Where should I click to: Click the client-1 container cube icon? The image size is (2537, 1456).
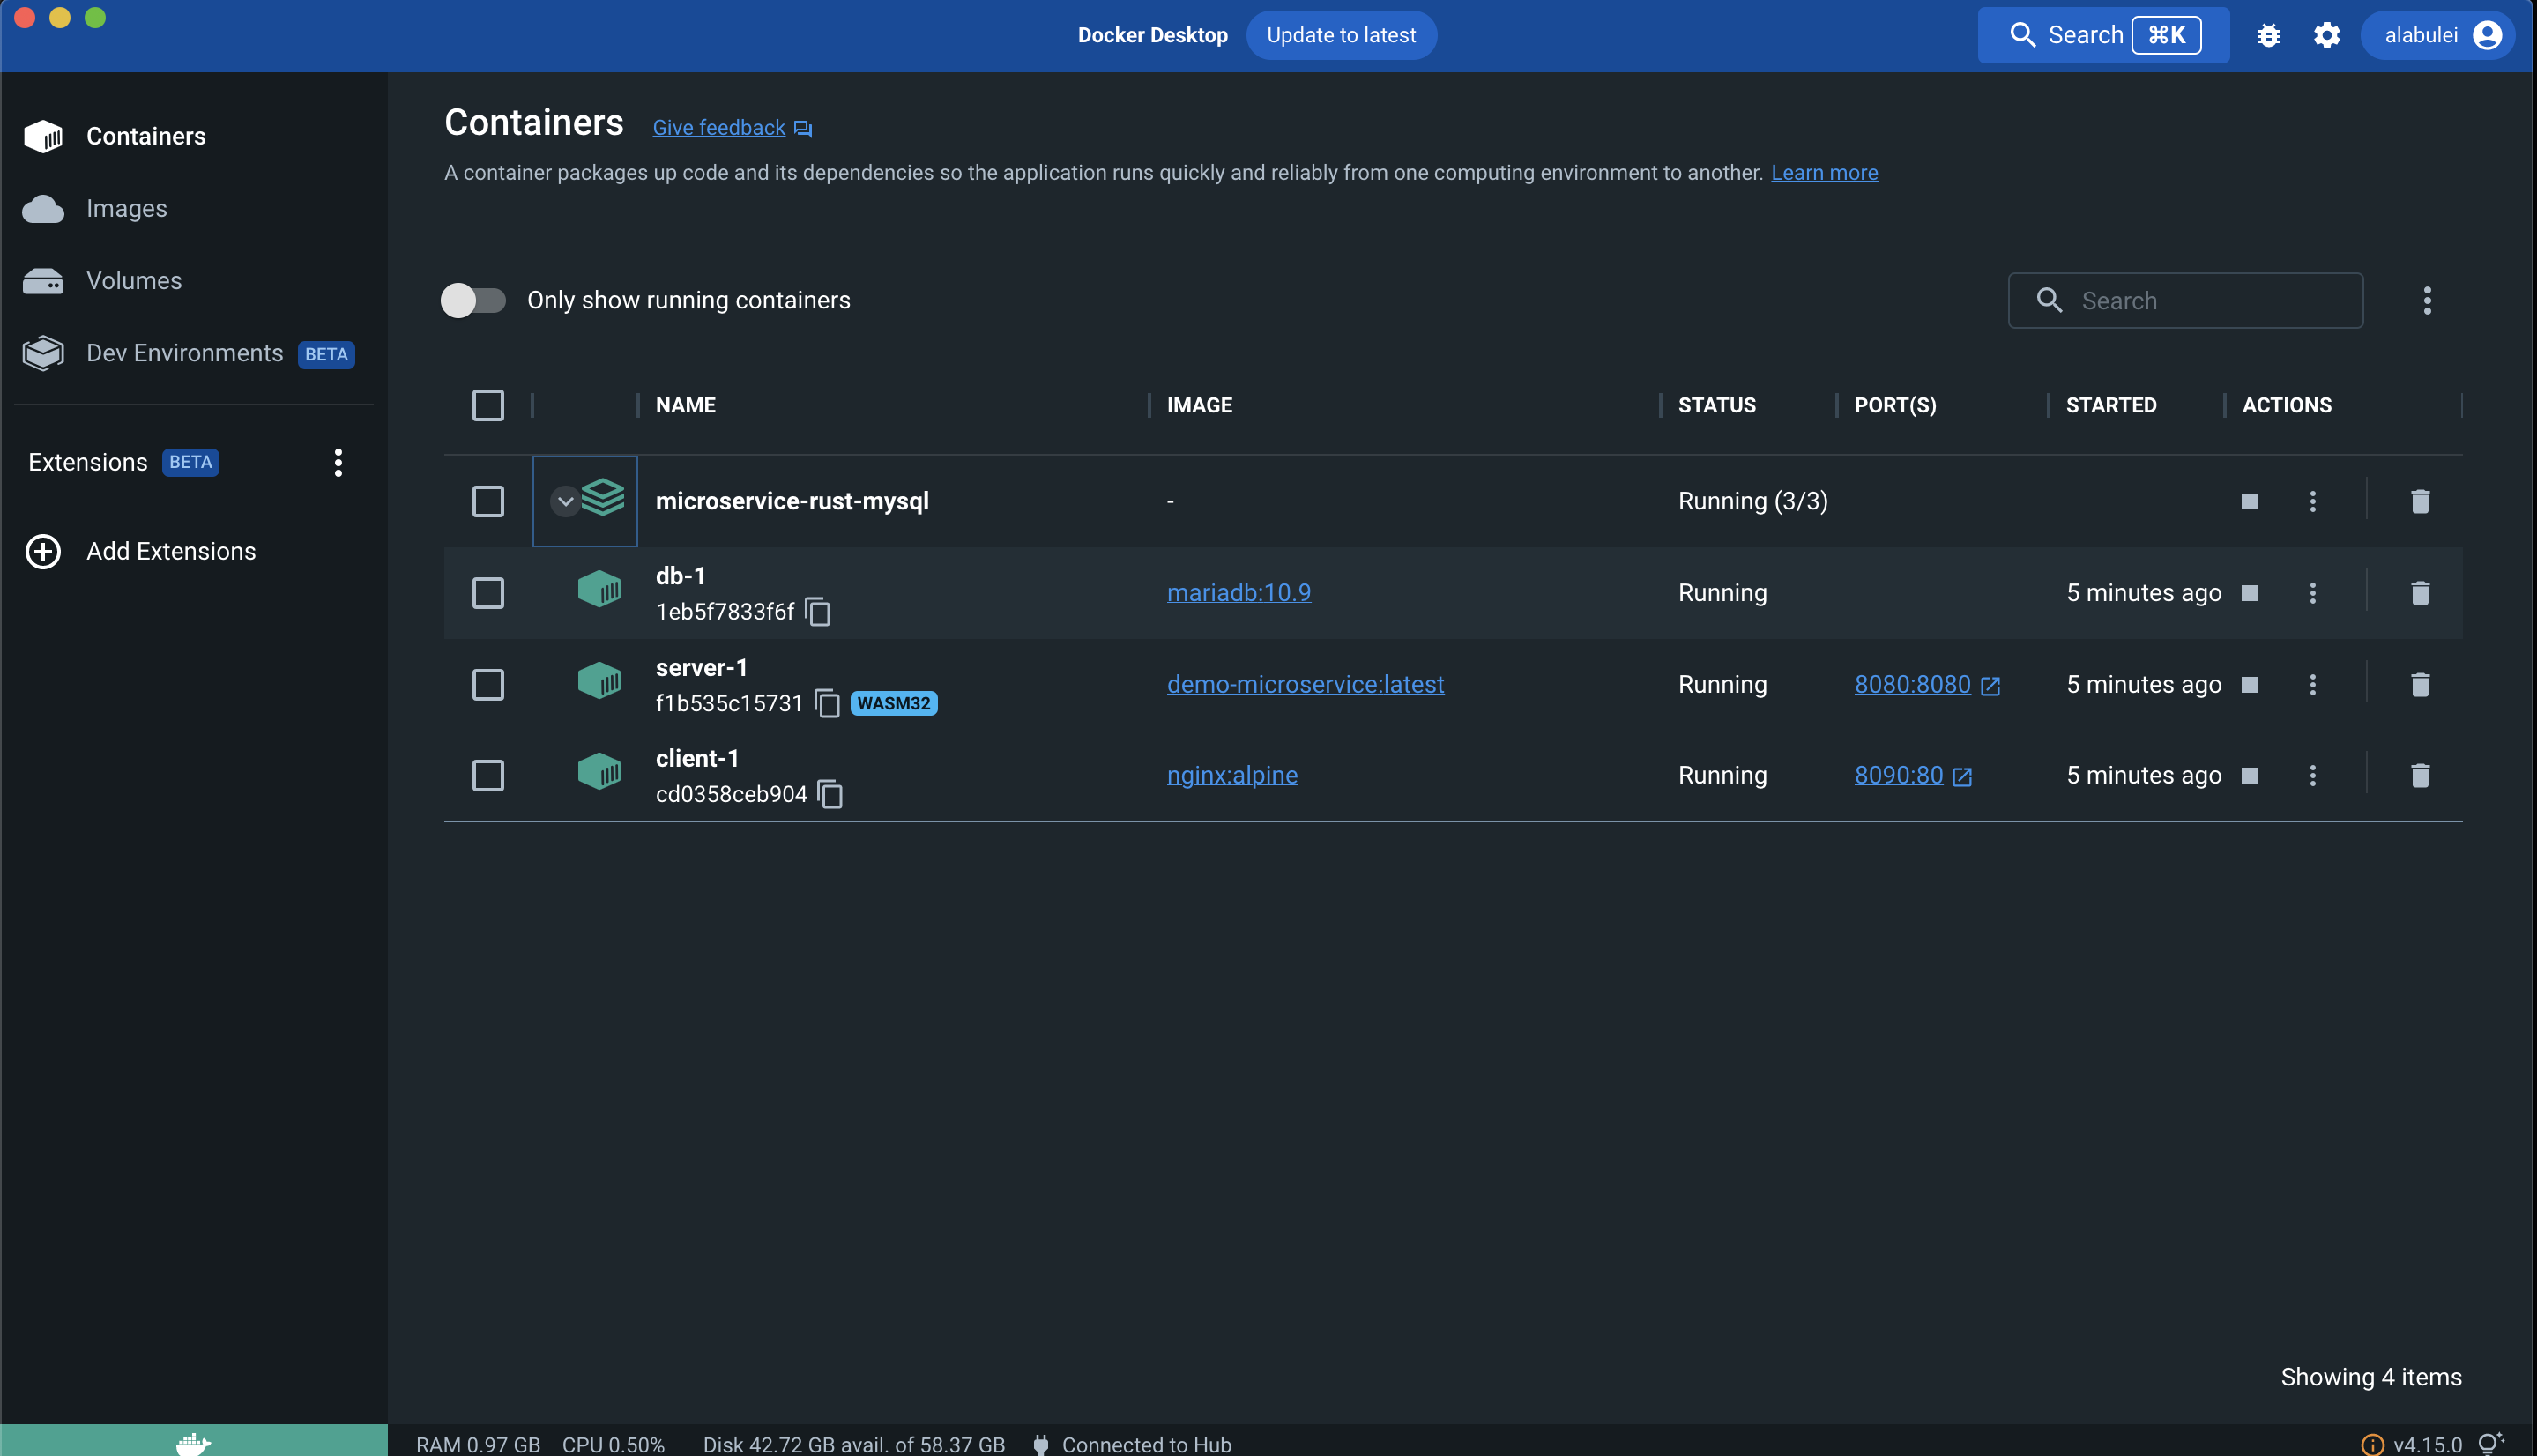[x=599, y=771]
